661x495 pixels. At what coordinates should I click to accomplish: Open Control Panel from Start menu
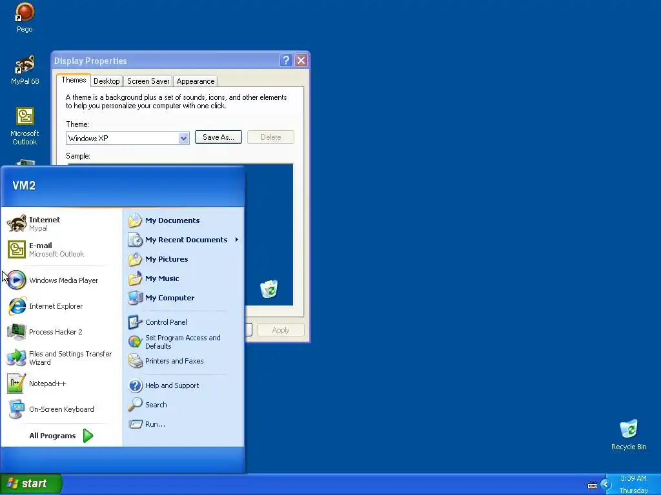coord(183,322)
